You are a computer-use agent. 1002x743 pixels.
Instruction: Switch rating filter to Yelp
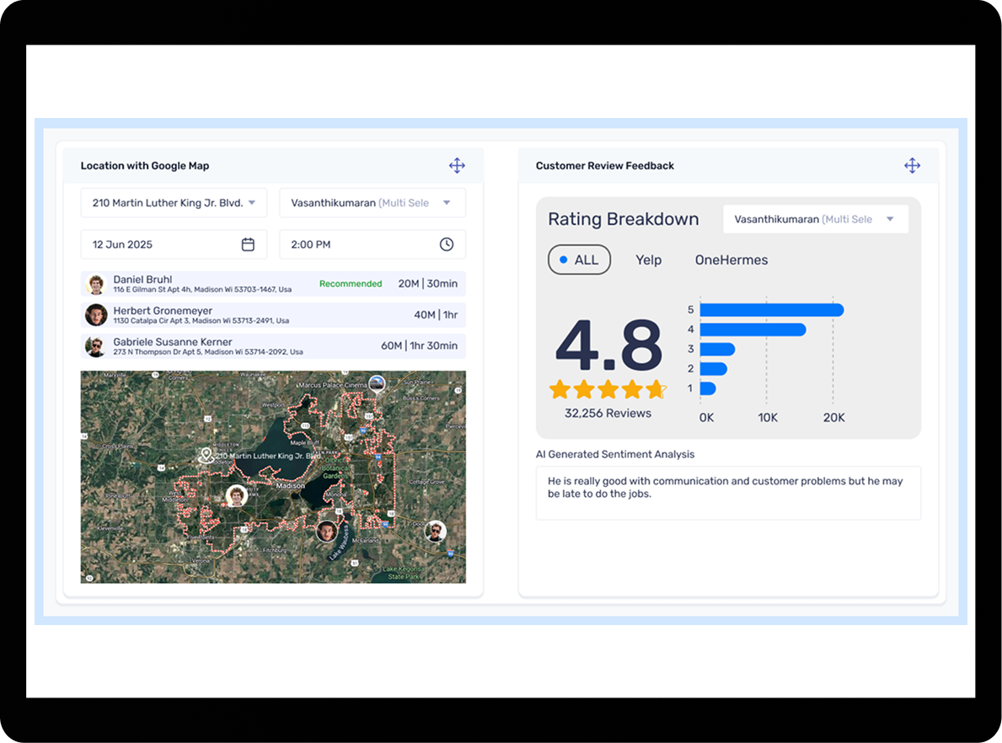pyautogui.click(x=648, y=260)
